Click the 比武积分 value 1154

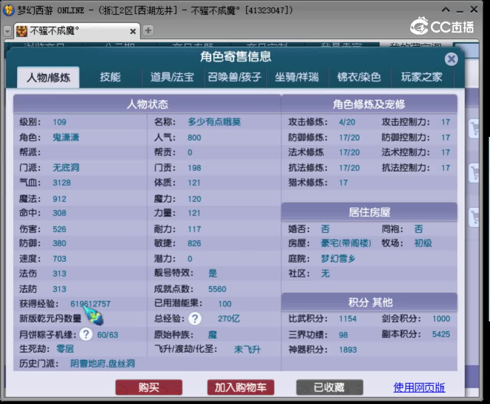(348, 319)
